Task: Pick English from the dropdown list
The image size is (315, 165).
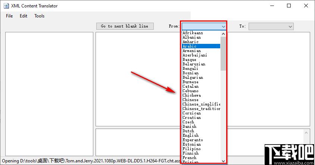Action: coord(201,135)
